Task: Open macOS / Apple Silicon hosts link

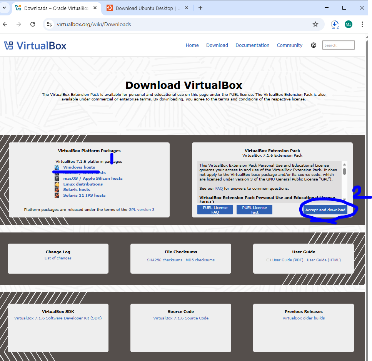Action: (93, 178)
